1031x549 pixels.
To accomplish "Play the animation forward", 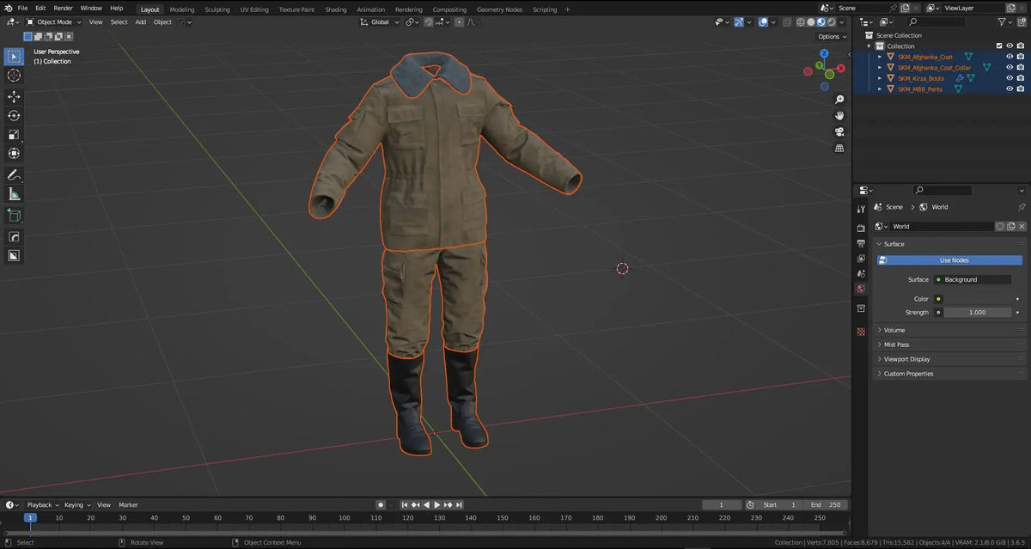I will tap(437, 505).
